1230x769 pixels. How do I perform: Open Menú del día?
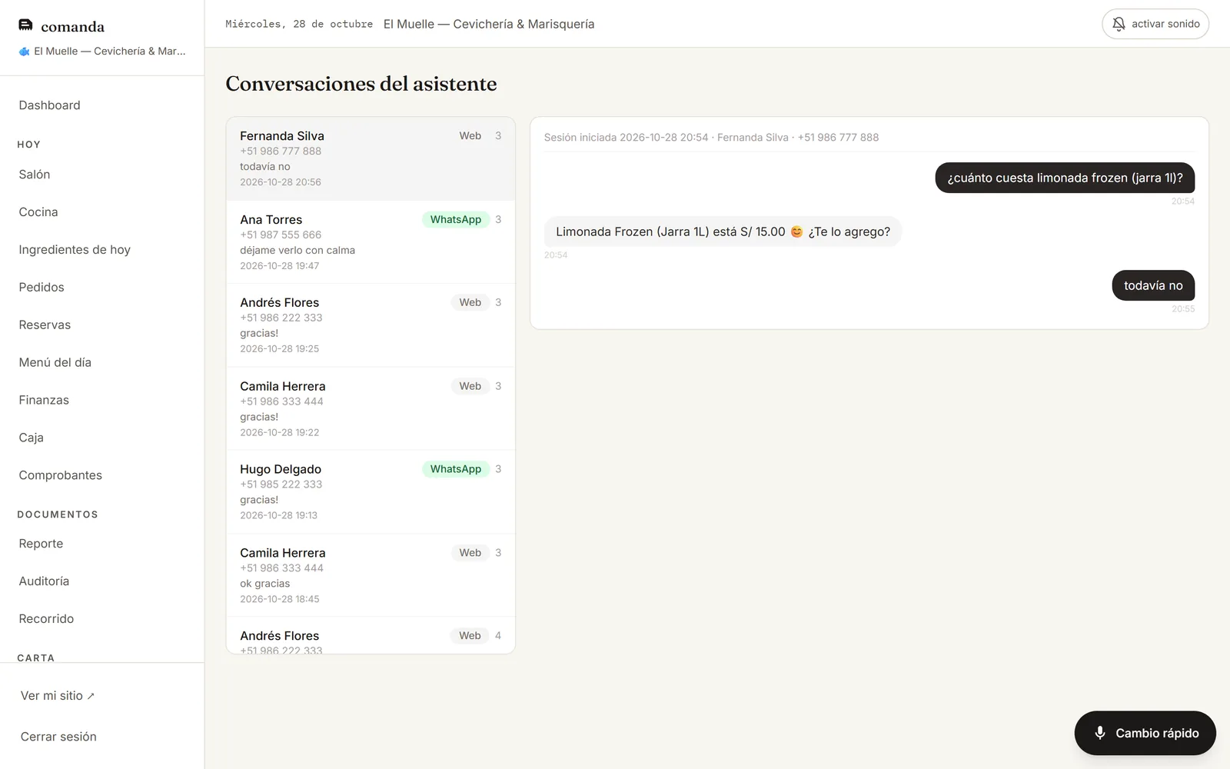(x=55, y=363)
